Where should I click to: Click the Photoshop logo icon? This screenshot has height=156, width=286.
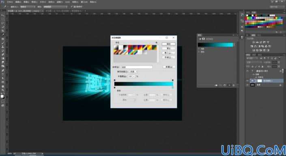2,2
